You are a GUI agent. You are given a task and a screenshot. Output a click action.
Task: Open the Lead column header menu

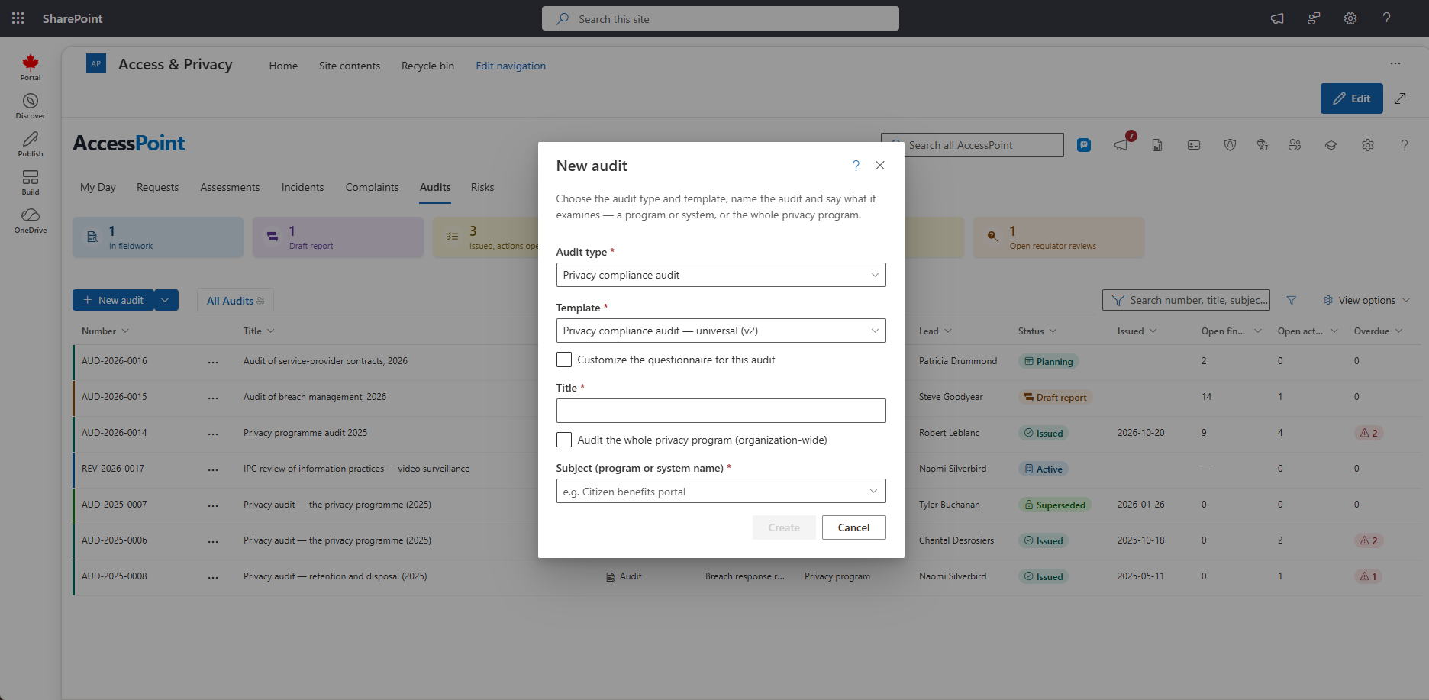click(x=935, y=331)
